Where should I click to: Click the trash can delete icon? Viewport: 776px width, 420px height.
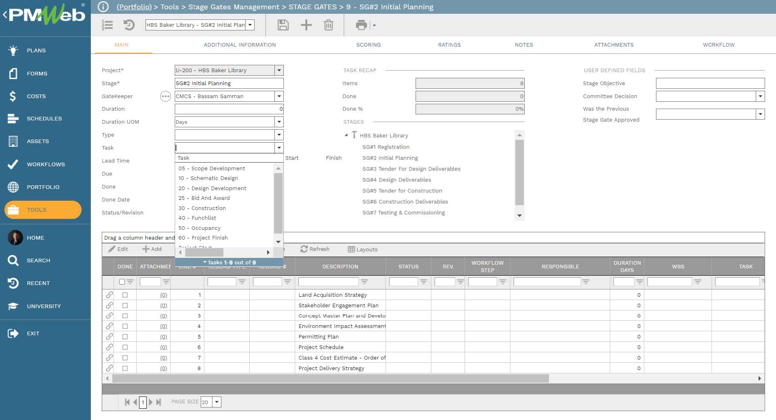pos(328,25)
